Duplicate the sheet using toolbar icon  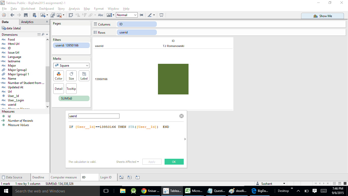pyautogui.click(x=53, y=15)
